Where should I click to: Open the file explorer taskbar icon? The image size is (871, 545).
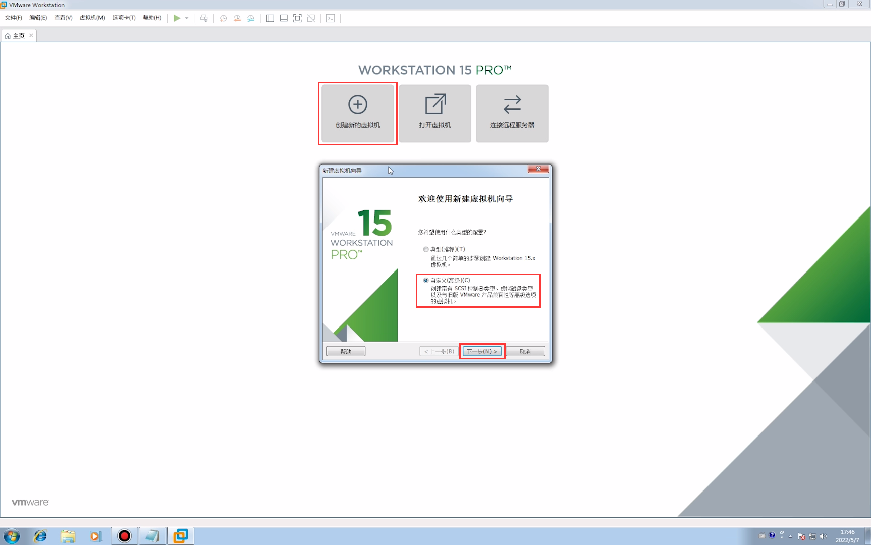(x=68, y=536)
